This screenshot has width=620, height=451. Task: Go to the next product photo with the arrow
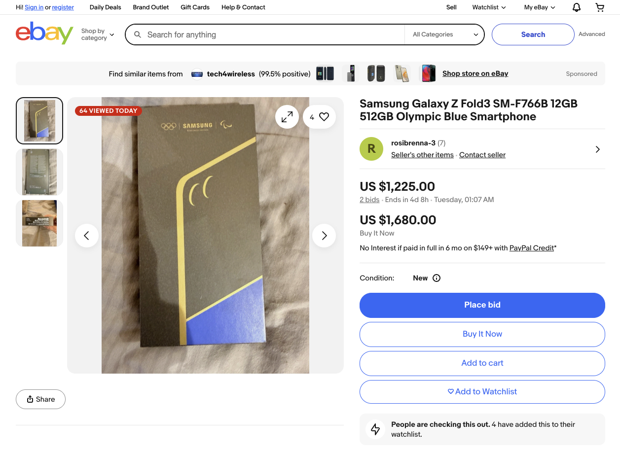coord(324,235)
